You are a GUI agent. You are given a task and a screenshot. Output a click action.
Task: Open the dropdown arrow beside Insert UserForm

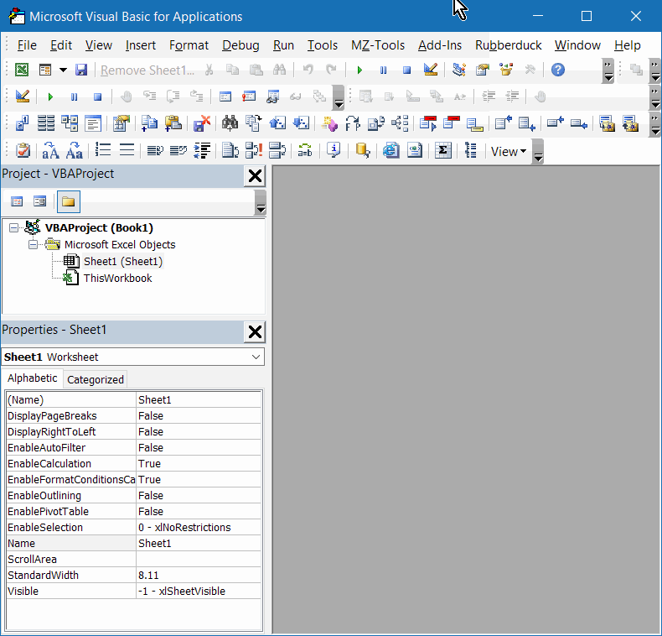[63, 70]
